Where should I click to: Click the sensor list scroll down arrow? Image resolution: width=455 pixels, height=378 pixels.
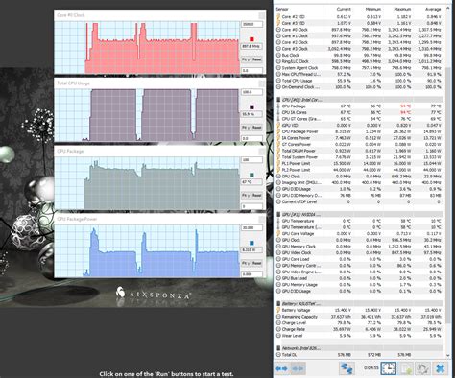click(448, 355)
